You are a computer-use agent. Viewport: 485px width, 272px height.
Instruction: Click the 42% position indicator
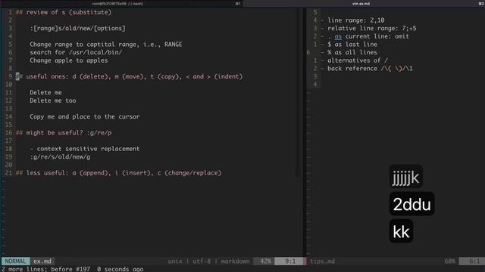264,261
